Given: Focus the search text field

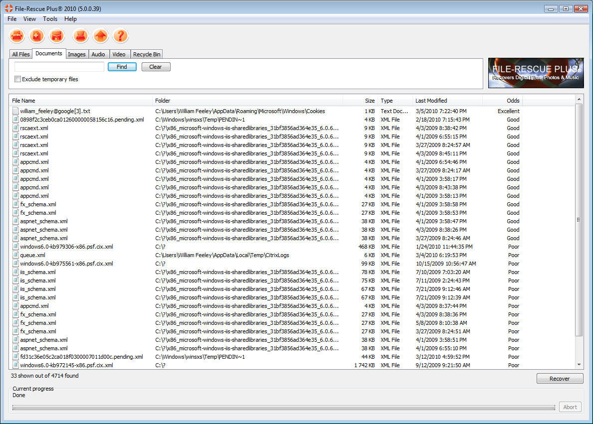Looking at the screenshot, I should pos(59,67).
